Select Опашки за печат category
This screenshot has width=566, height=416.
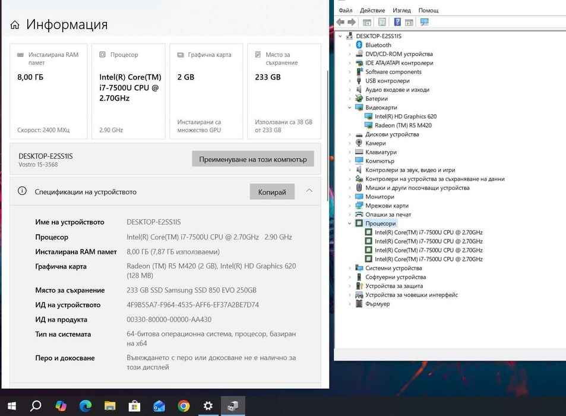(x=388, y=215)
